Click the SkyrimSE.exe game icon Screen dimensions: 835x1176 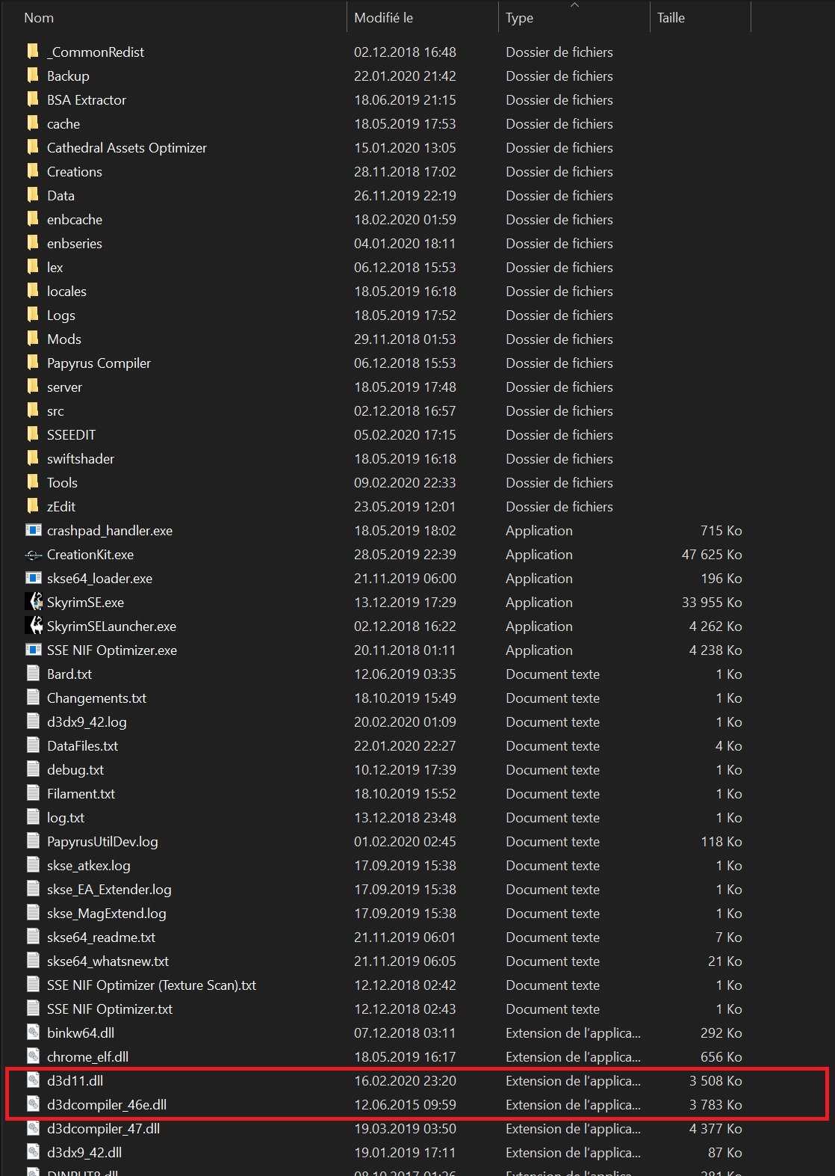34,602
